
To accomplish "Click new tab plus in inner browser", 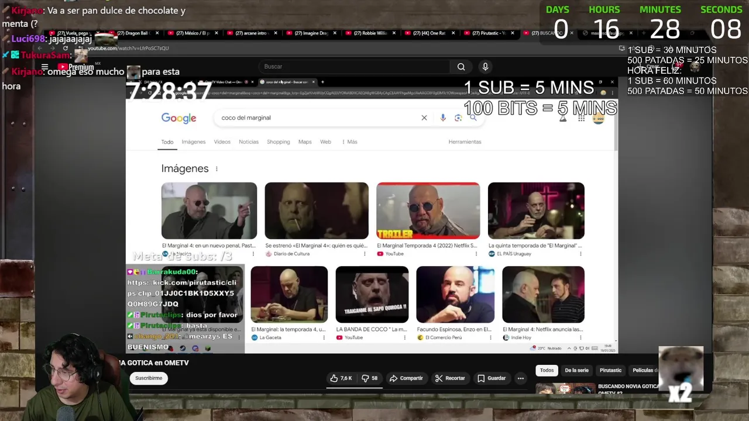I will [322, 82].
